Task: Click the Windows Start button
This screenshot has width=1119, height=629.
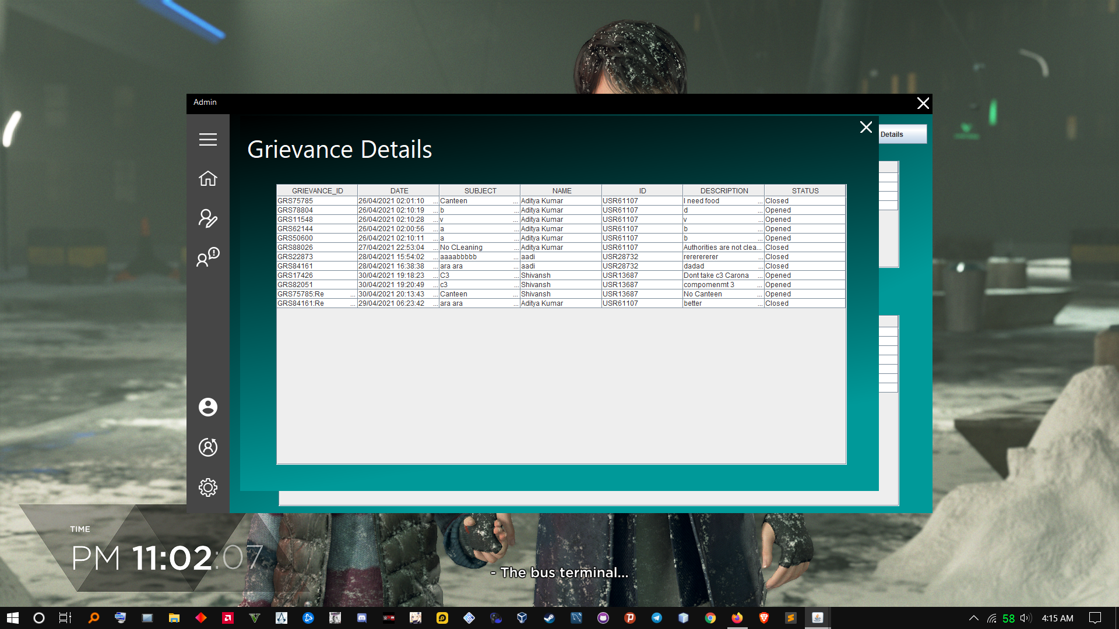Action: tap(13, 618)
